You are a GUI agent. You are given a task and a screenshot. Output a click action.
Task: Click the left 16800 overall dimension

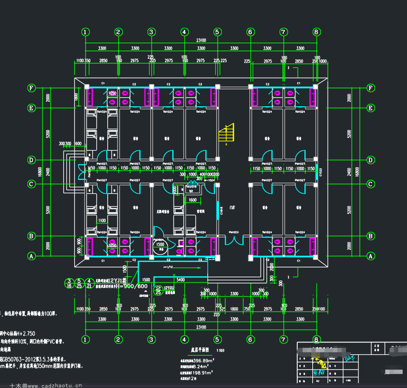click(x=40, y=172)
